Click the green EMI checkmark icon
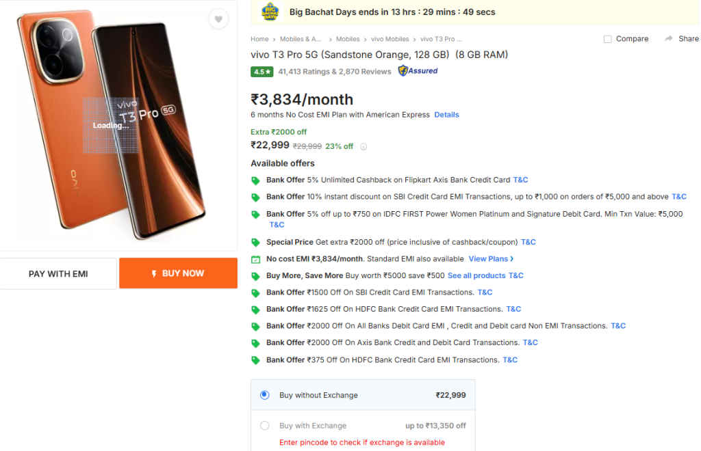The width and height of the screenshot is (701, 451). [255, 258]
